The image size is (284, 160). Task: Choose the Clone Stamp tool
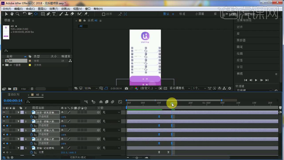coord(67,14)
